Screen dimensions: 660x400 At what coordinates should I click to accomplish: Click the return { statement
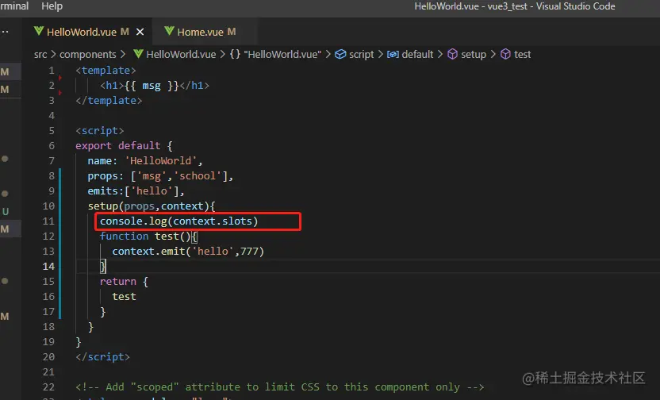click(x=124, y=282)
